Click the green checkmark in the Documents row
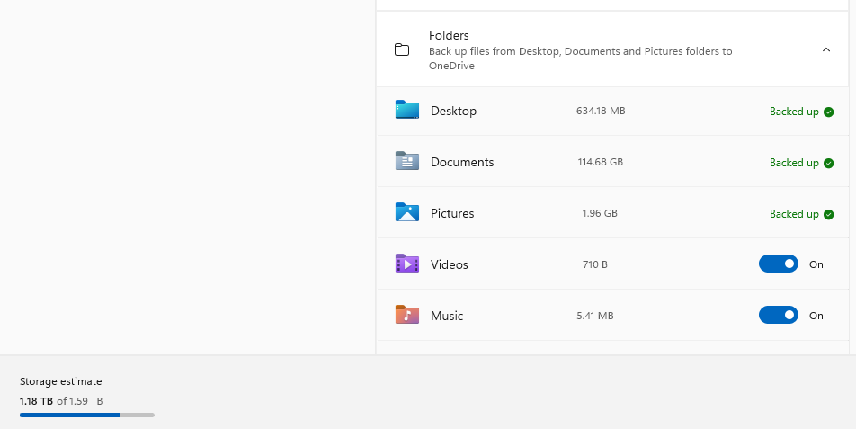Screen dimensions: 856x429 tap(829, 163)
